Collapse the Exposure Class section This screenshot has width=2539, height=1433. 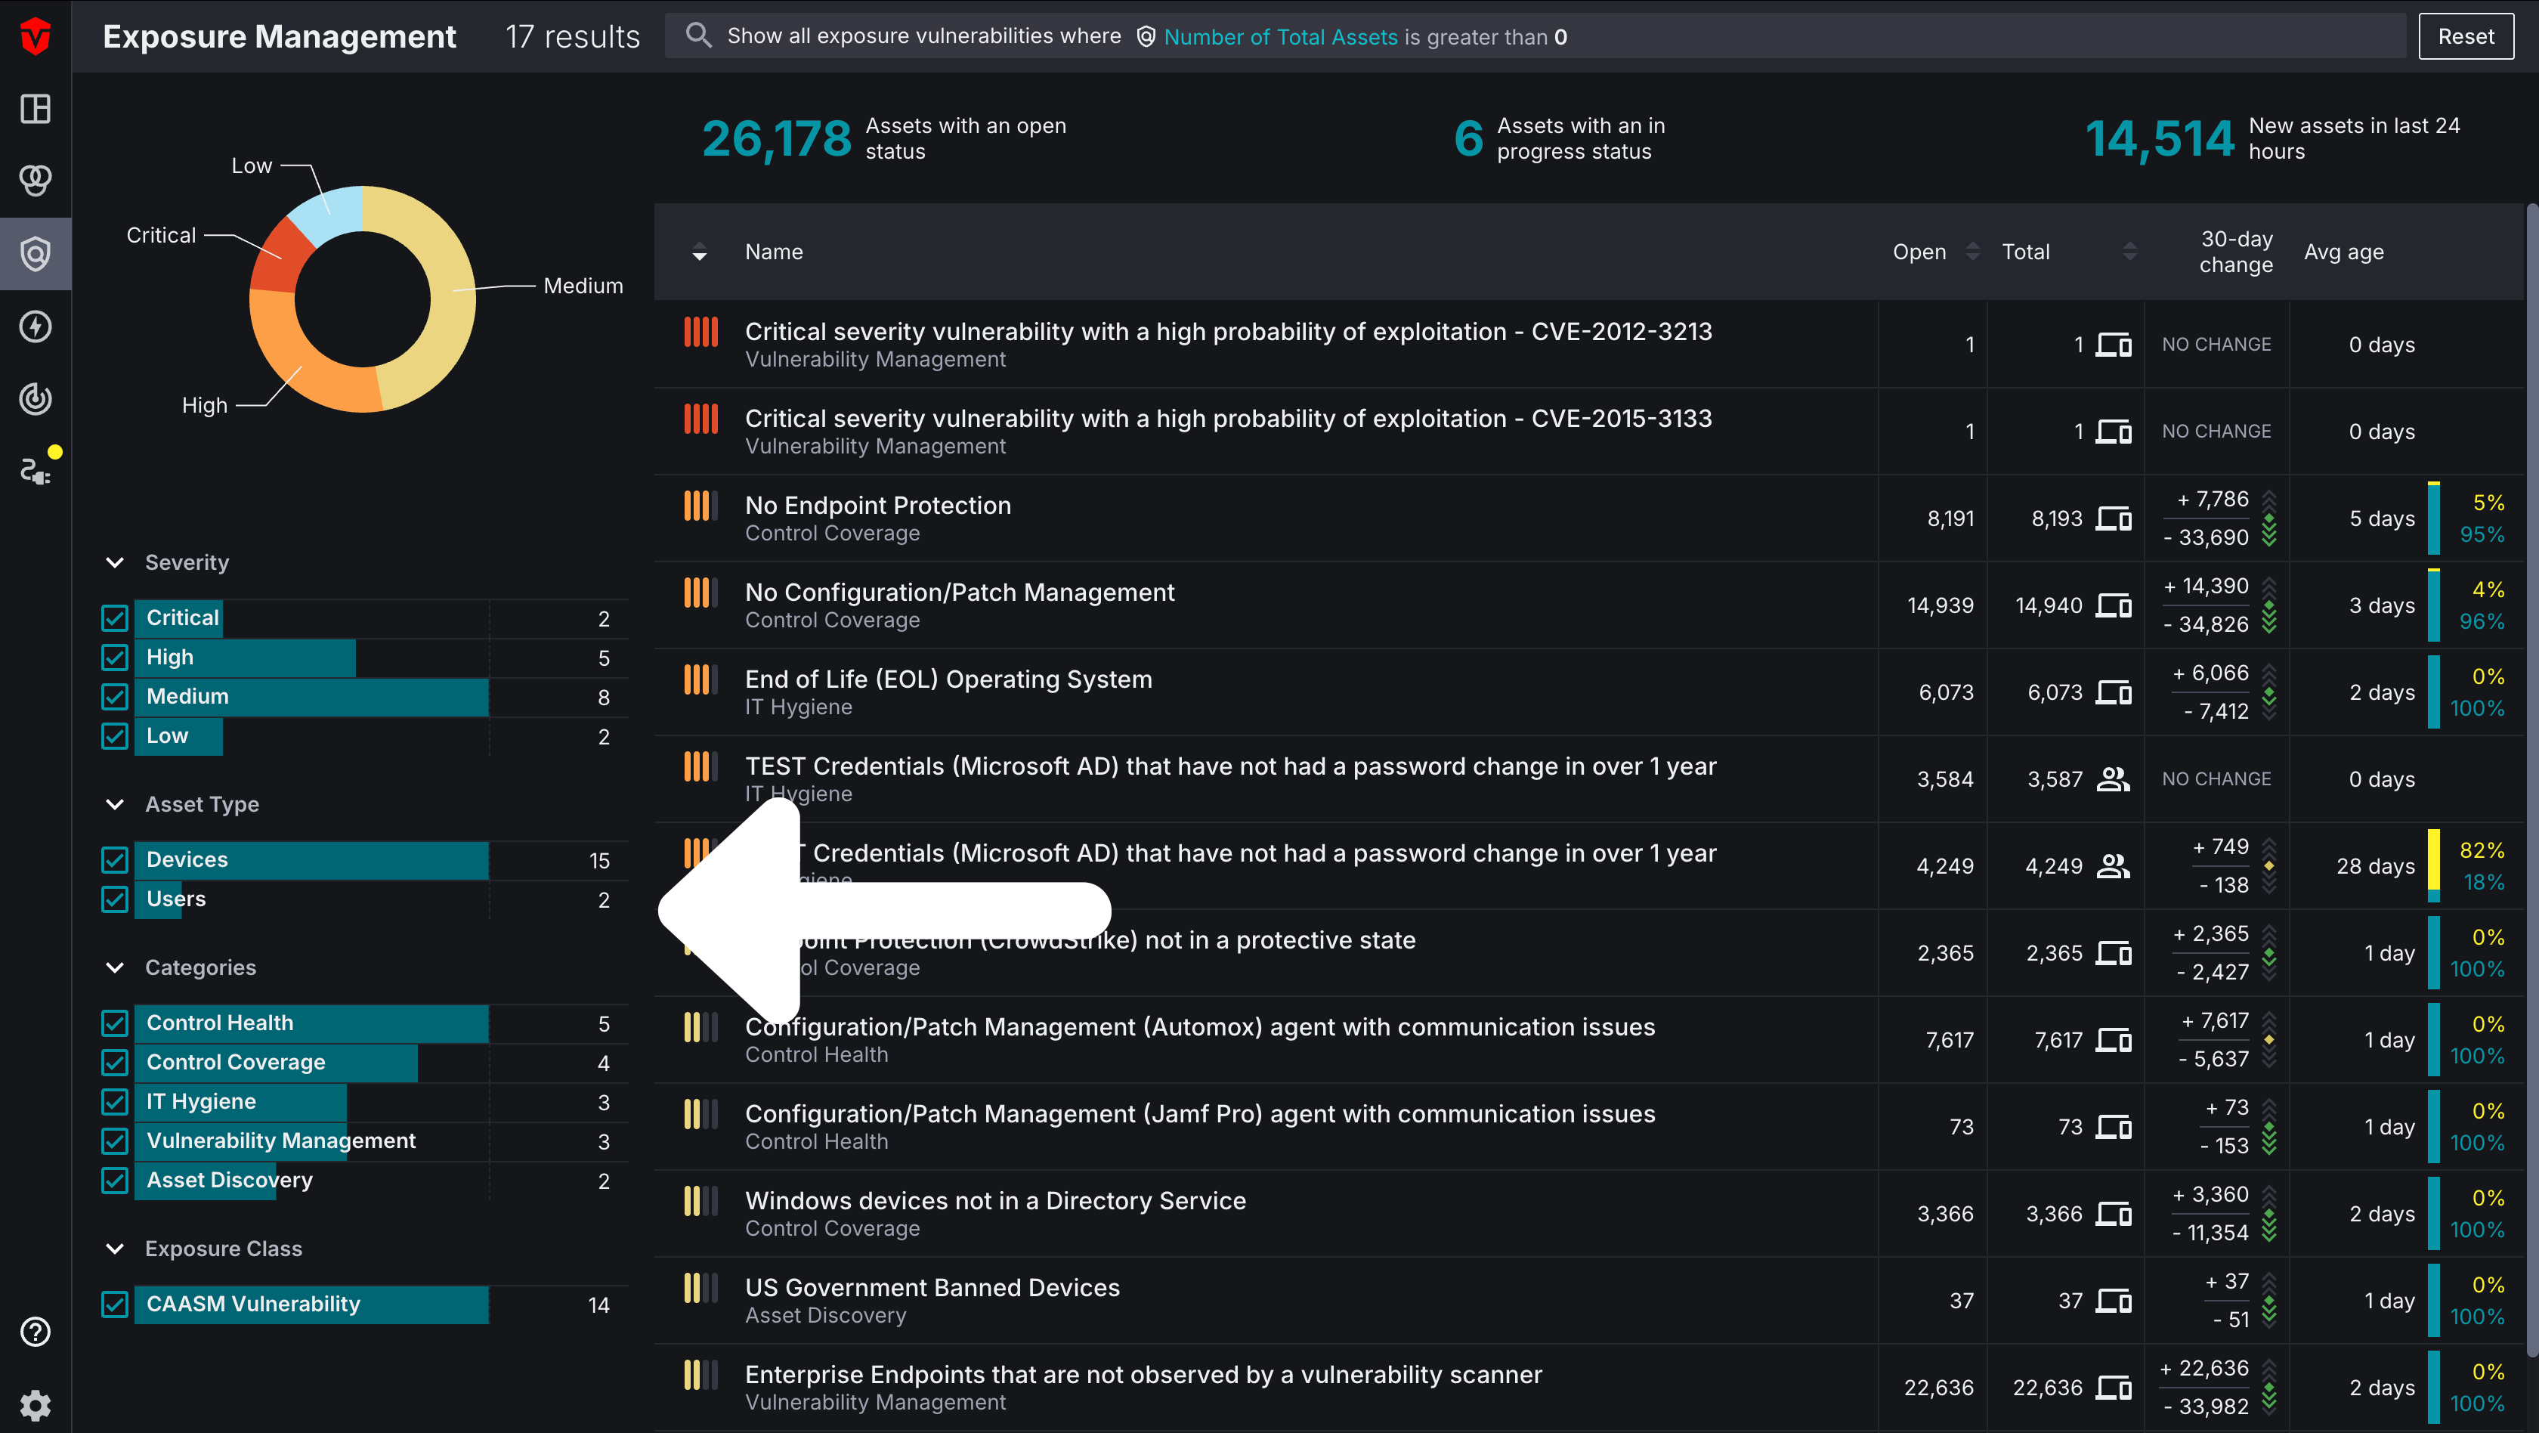(114, 1248)
